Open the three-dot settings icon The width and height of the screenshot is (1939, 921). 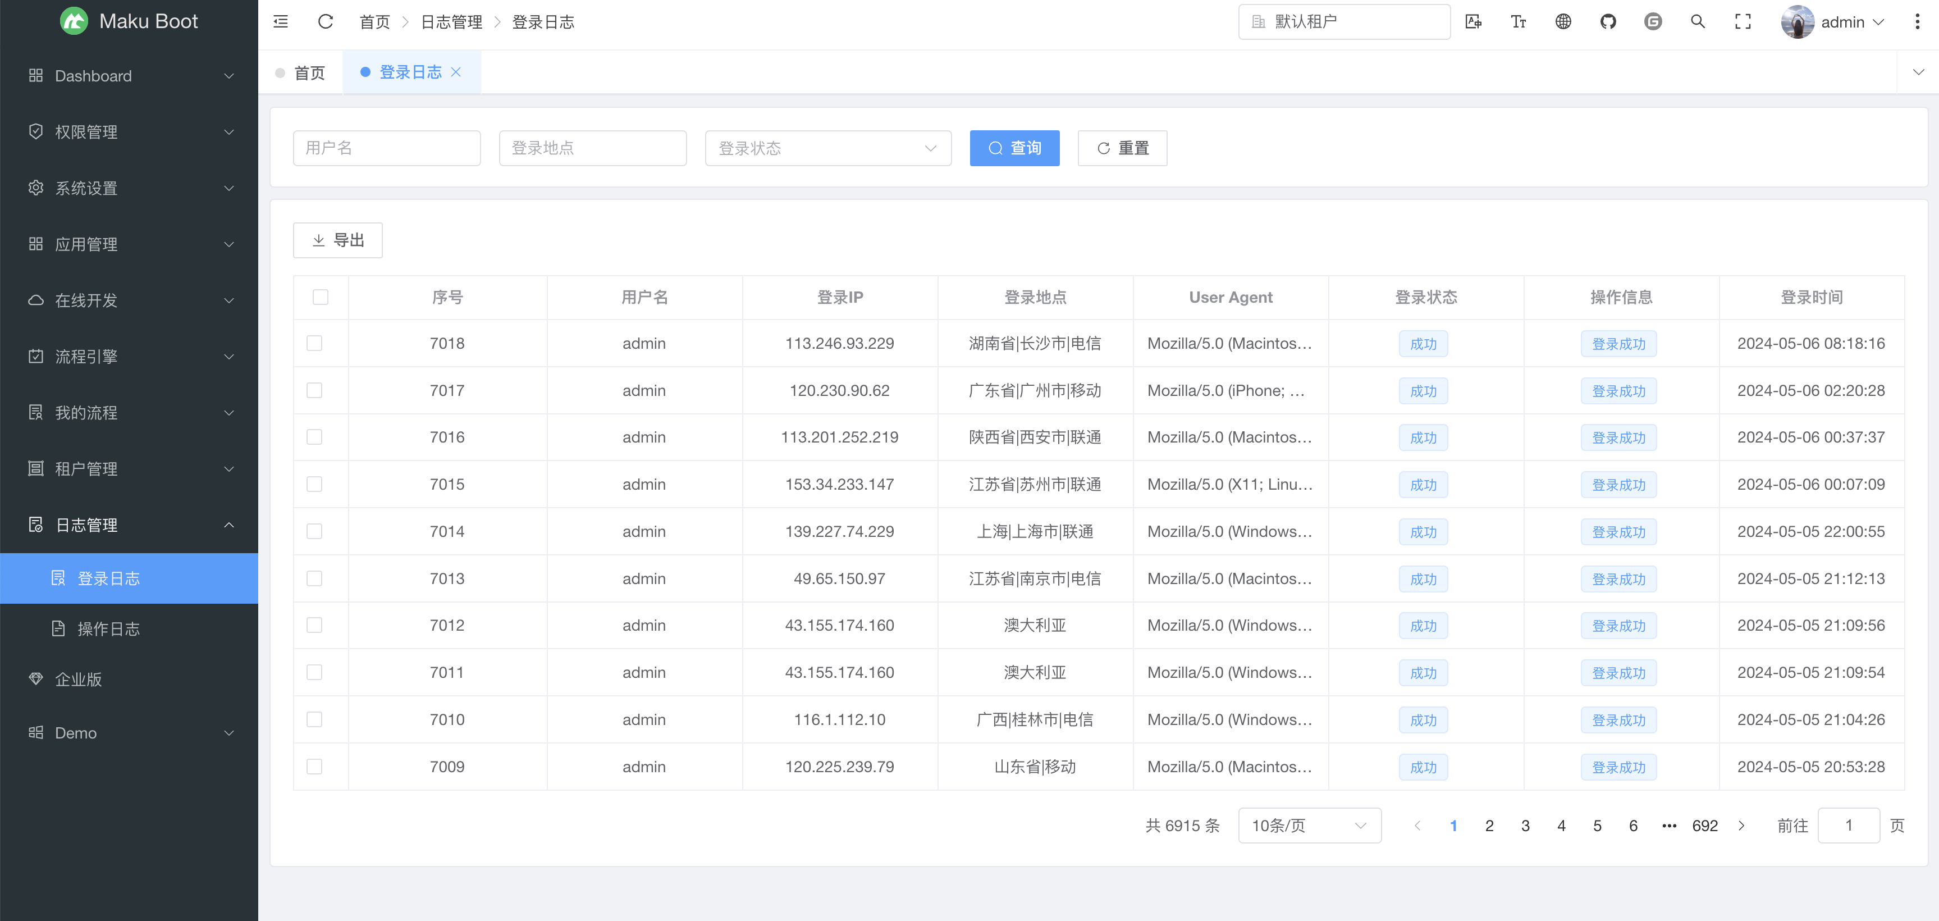coord(1917,22)
